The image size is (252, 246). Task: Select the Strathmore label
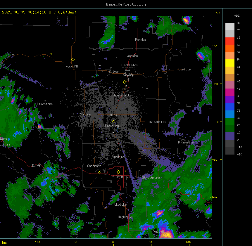coord(151,178)
